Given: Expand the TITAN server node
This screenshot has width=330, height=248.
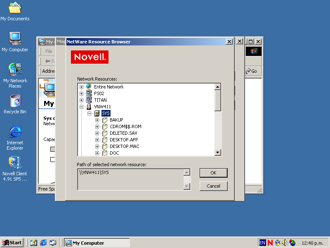Looking at the screenshot, I should click(x=81, y=100).
